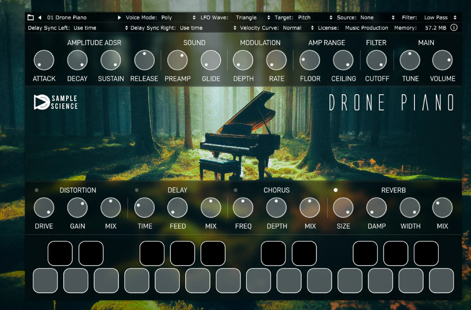
Task: Click the Delay Feed knob
Action: [177, 208]
